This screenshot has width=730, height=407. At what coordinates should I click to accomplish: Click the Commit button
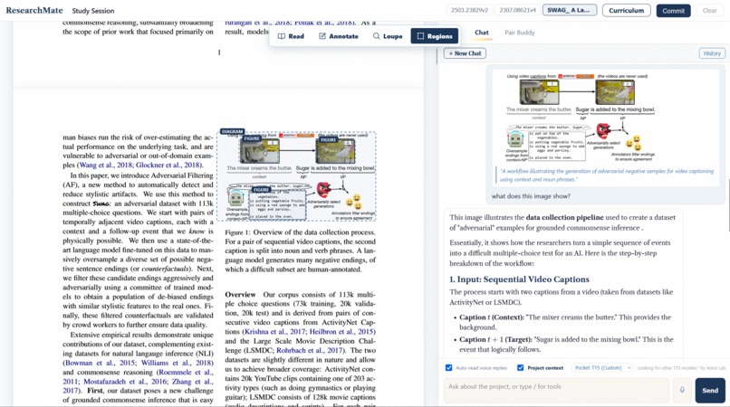tap(673, 11)
